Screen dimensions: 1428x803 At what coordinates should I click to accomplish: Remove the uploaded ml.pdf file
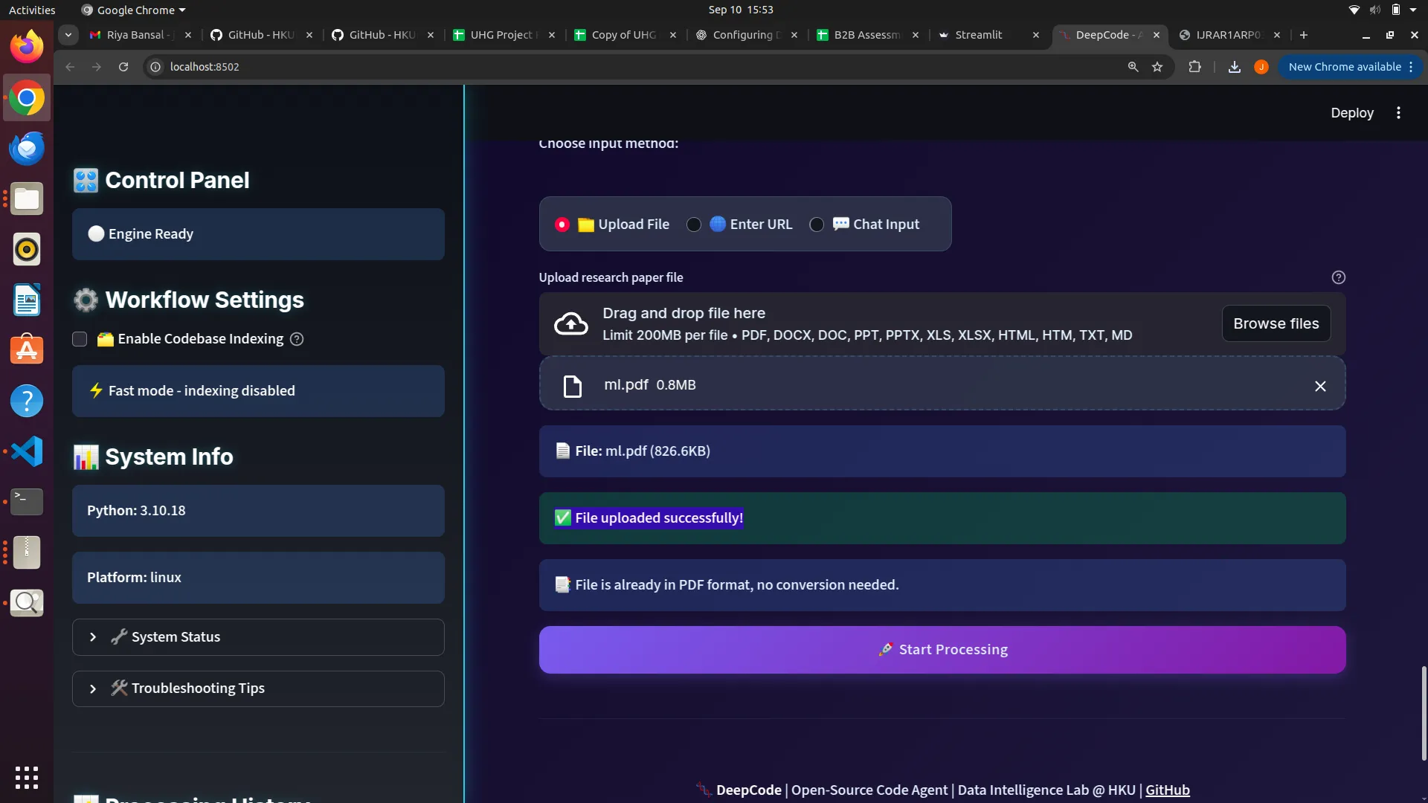(1320, 386)
